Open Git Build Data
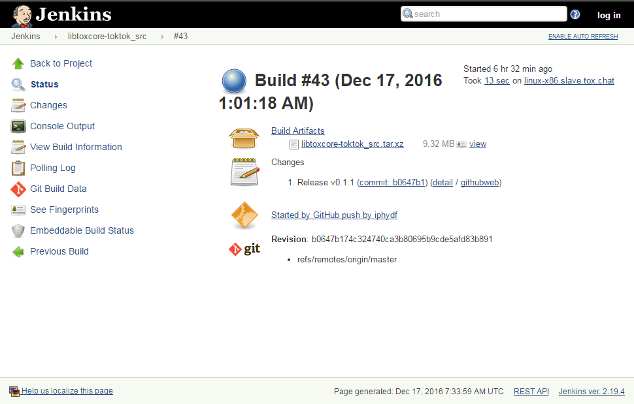 (x=58, y=189)
